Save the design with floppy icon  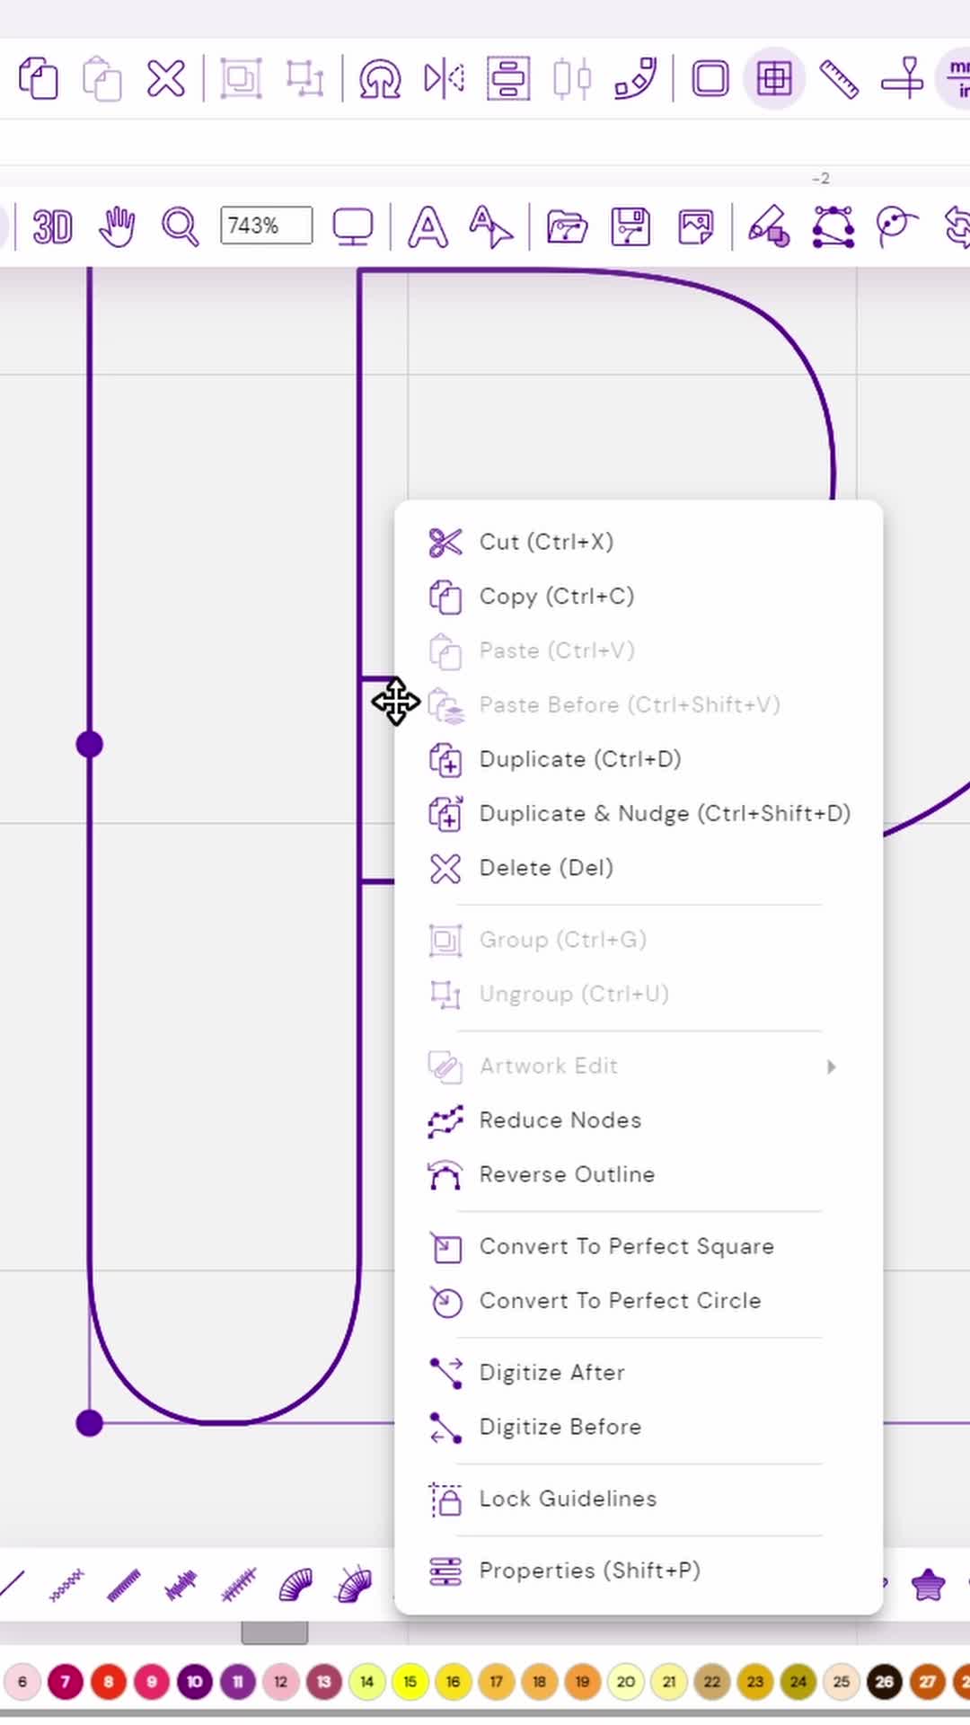tap(630, 226)
